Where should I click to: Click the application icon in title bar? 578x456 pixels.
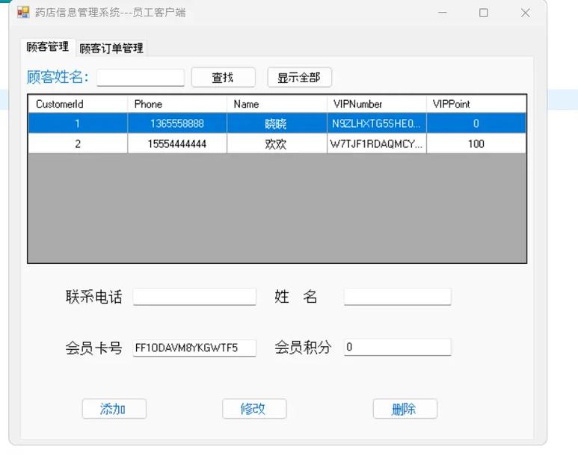point(23,13)
